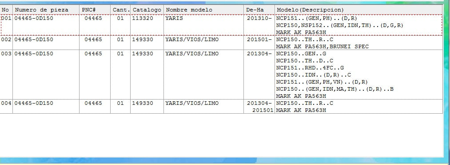Select row 004 dated 201304-201501
Viewport: 450px width, 165px height.
[221, 106]
